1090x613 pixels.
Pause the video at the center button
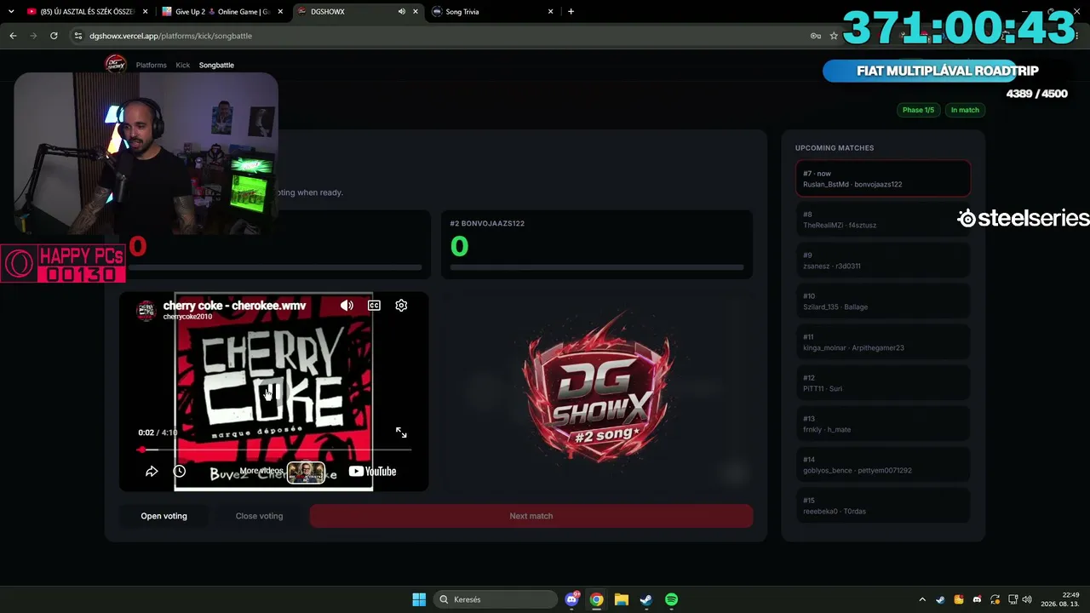pos(273,392)
